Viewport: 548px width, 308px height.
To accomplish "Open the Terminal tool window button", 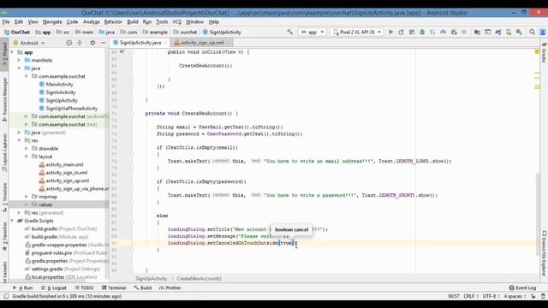I will point(114,287).
